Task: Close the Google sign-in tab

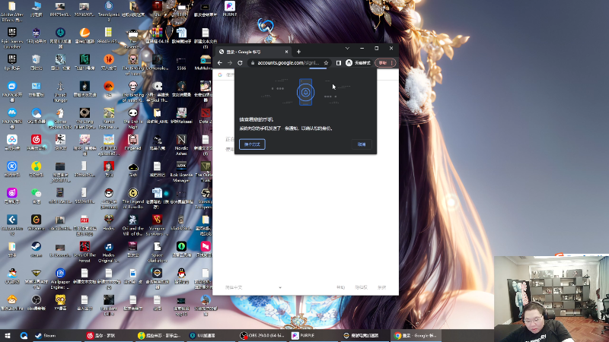Action: pos(287,52)
